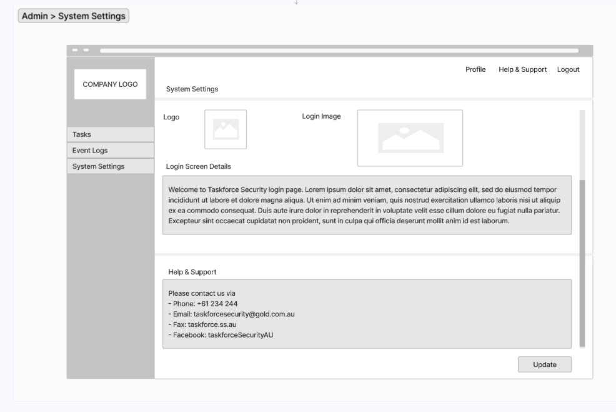Click the picture icon inside the Logo box
616x412 pixels.
point(226,129)
